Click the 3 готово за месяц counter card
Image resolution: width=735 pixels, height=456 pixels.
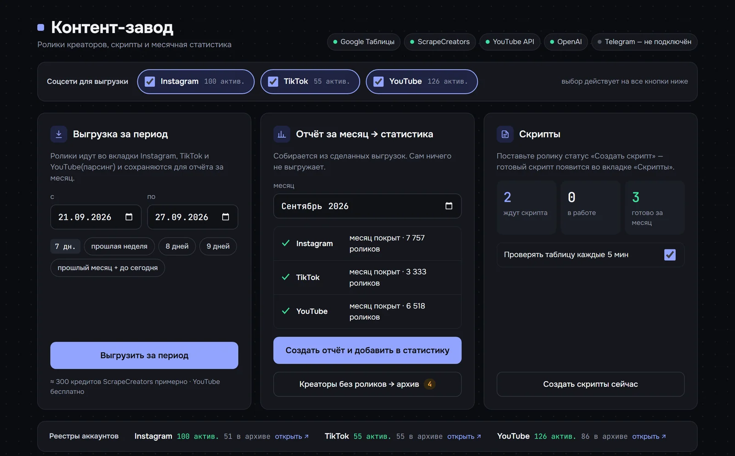(x=655, y=208)
